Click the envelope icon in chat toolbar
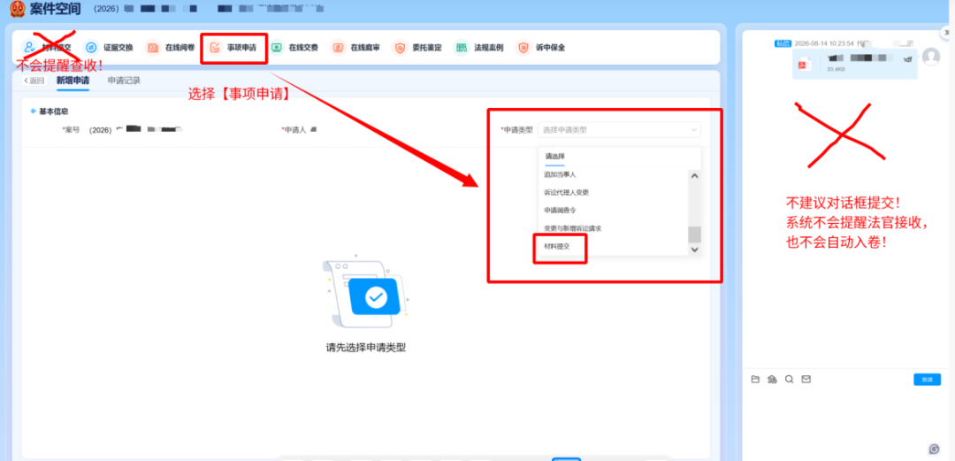Screen dimensions: 955x461 click(806, 380)
